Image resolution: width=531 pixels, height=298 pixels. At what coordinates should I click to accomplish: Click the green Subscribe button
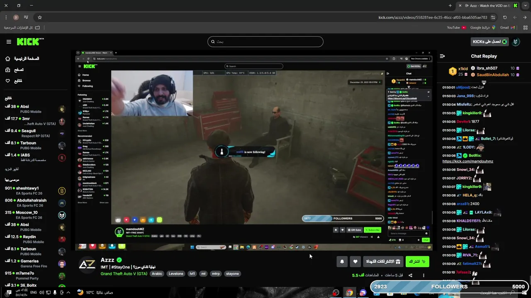417,262
